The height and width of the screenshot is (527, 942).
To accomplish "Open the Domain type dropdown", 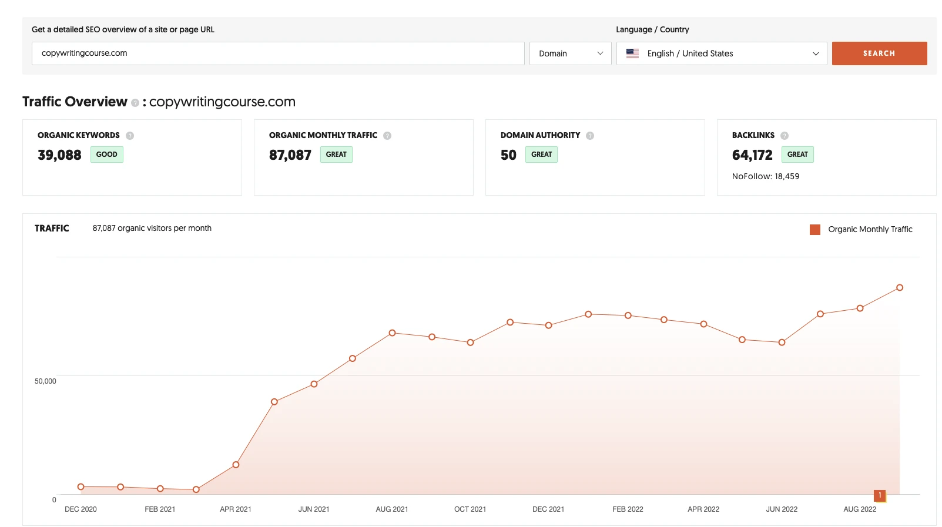I will (x=570, y=53).
